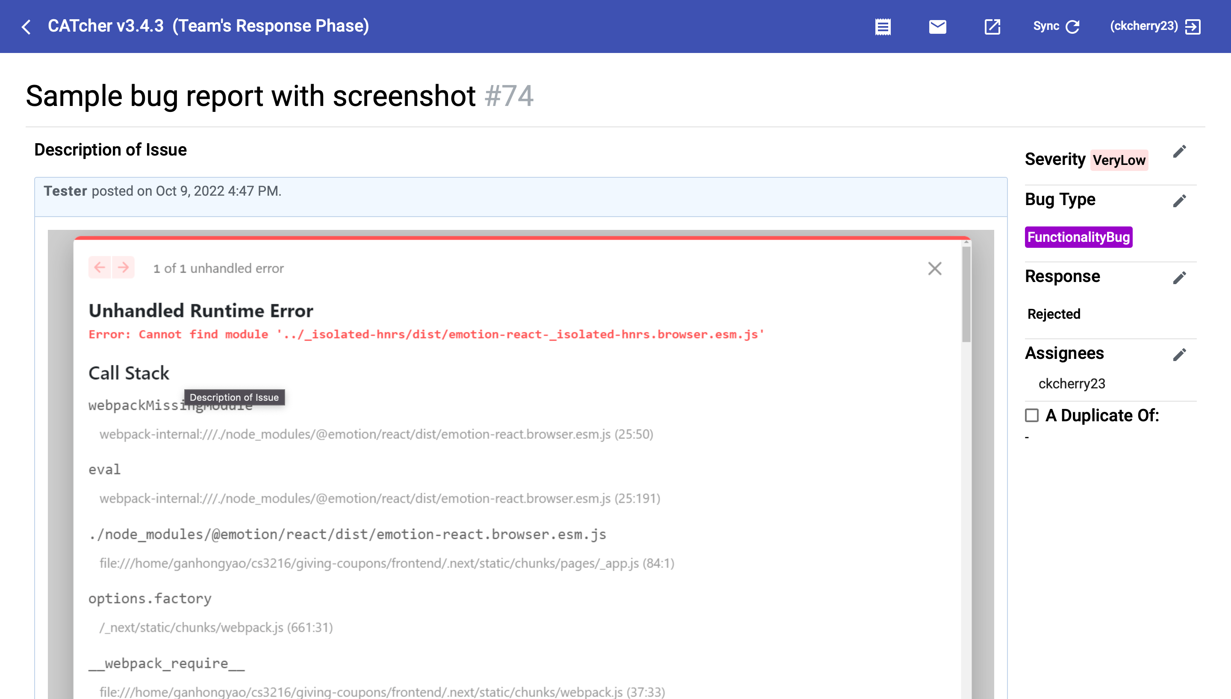
Task: Click the mail envelope icon
Action: (937, 26)
